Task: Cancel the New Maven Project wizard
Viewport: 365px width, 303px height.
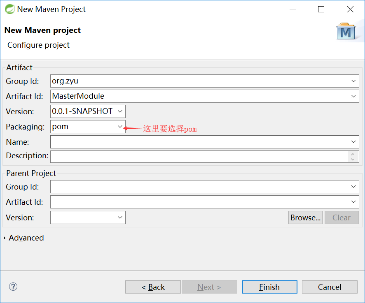Action: pyautogui.click(x=330, y=287)
